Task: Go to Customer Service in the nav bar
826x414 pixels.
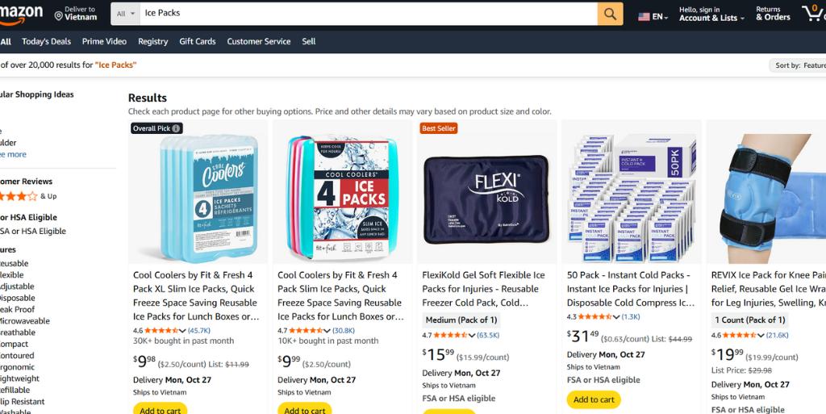Action: [259, 42]
